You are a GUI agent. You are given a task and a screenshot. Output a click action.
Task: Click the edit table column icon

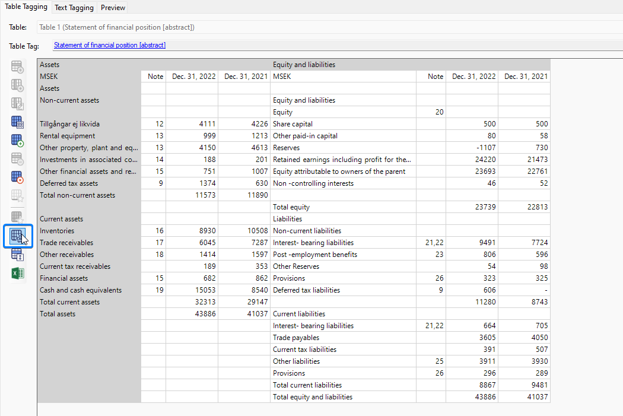pyautogui.click(x=17, y=103)
